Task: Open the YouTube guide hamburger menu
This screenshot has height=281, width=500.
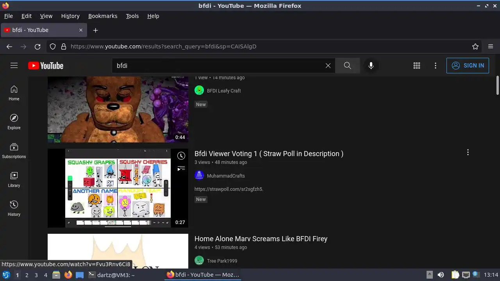Action: click(x=14, y=66)
